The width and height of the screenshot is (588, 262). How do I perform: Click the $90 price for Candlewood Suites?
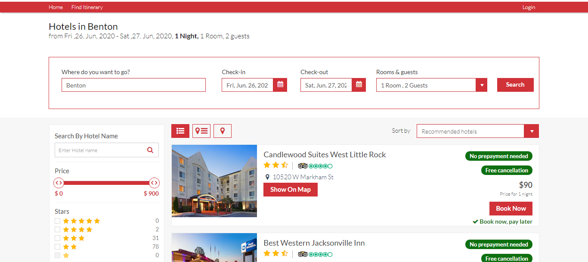(526, 185)
